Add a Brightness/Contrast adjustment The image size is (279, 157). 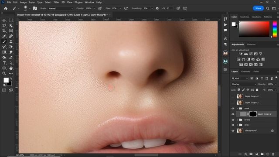[241, 54]
